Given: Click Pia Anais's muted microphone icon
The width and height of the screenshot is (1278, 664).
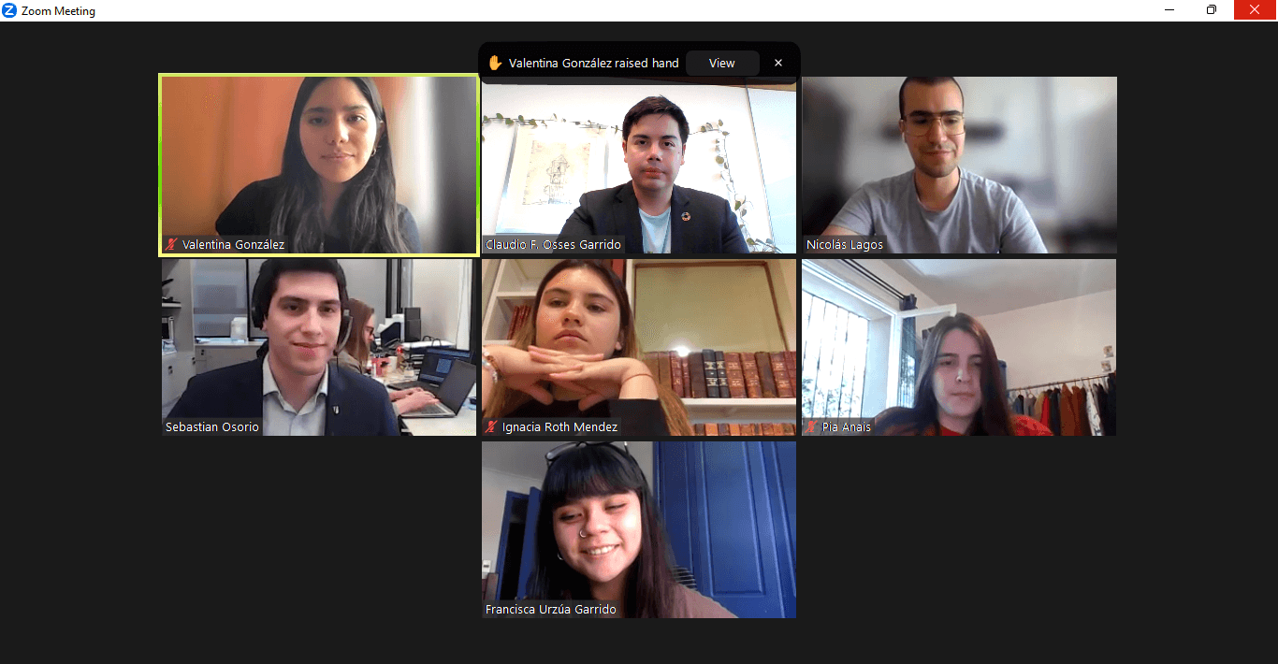Looking at the screenshot, I should click(x=811, y=427).
